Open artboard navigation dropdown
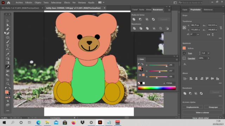The width and height of the screenshot is (225, 126). tap(28, 118)
